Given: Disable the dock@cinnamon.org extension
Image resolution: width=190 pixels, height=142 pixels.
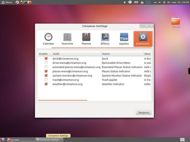Looking at the screenshot, I should click(x=46, y=59).
